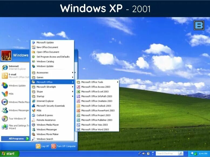Click the Microsoft Security Essentials icon

point(33,106)
